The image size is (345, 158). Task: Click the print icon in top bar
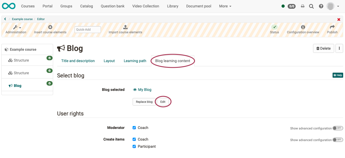pyautogui.click(x=303, y=6)
